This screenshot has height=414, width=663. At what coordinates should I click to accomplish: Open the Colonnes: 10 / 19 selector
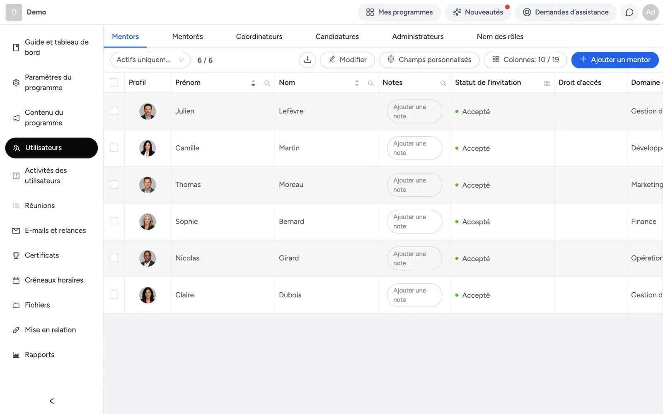[525, 60]
